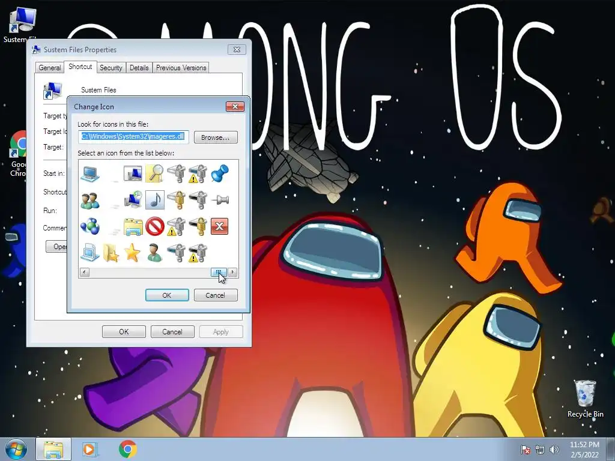Click the icon list horizontal scrollbar thumb
This screenshot has width=615, height=461.
219,272
